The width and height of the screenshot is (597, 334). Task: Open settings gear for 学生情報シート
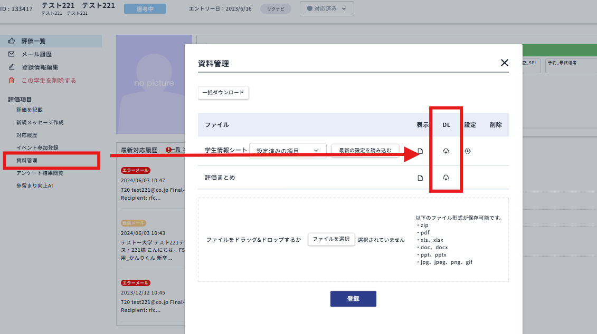point(468,151)
